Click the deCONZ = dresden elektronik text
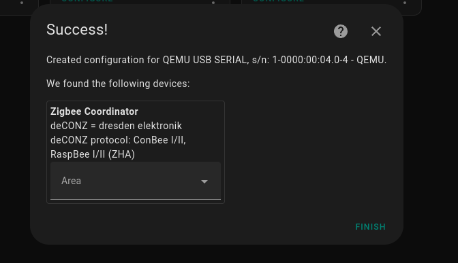 (x=116, y=126)
